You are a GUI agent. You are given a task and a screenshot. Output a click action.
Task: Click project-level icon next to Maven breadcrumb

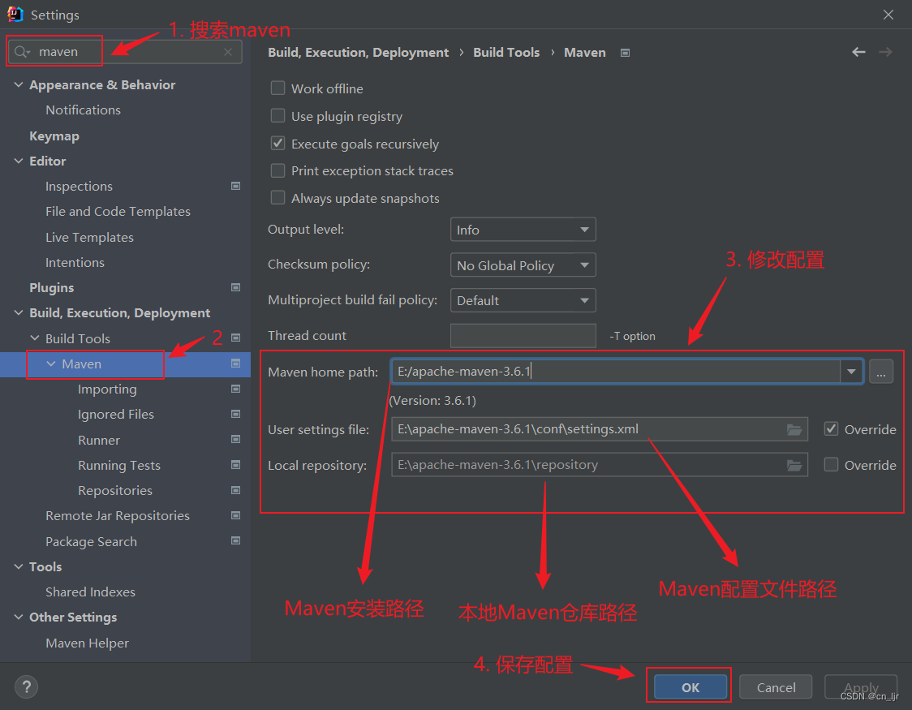(x=626, y=53)
